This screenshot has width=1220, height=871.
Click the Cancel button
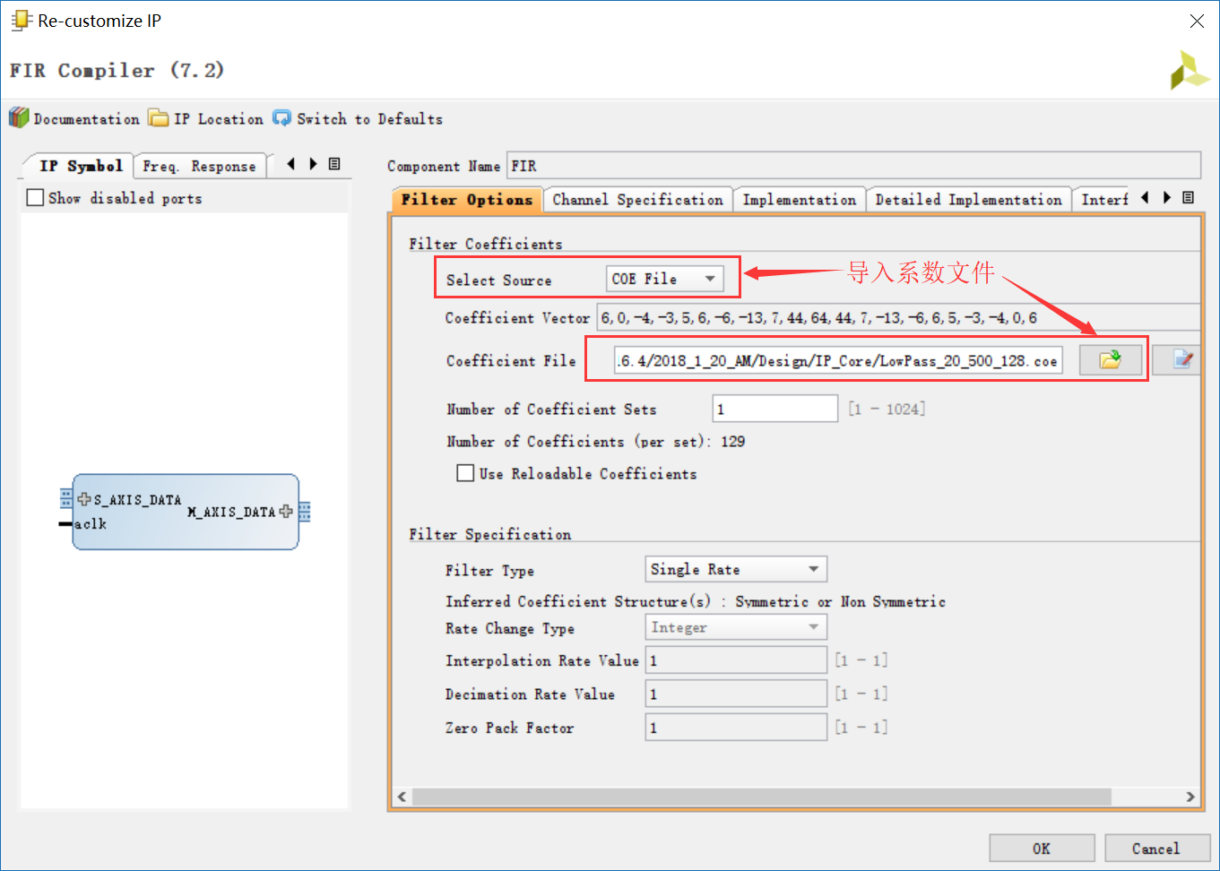1156,849
